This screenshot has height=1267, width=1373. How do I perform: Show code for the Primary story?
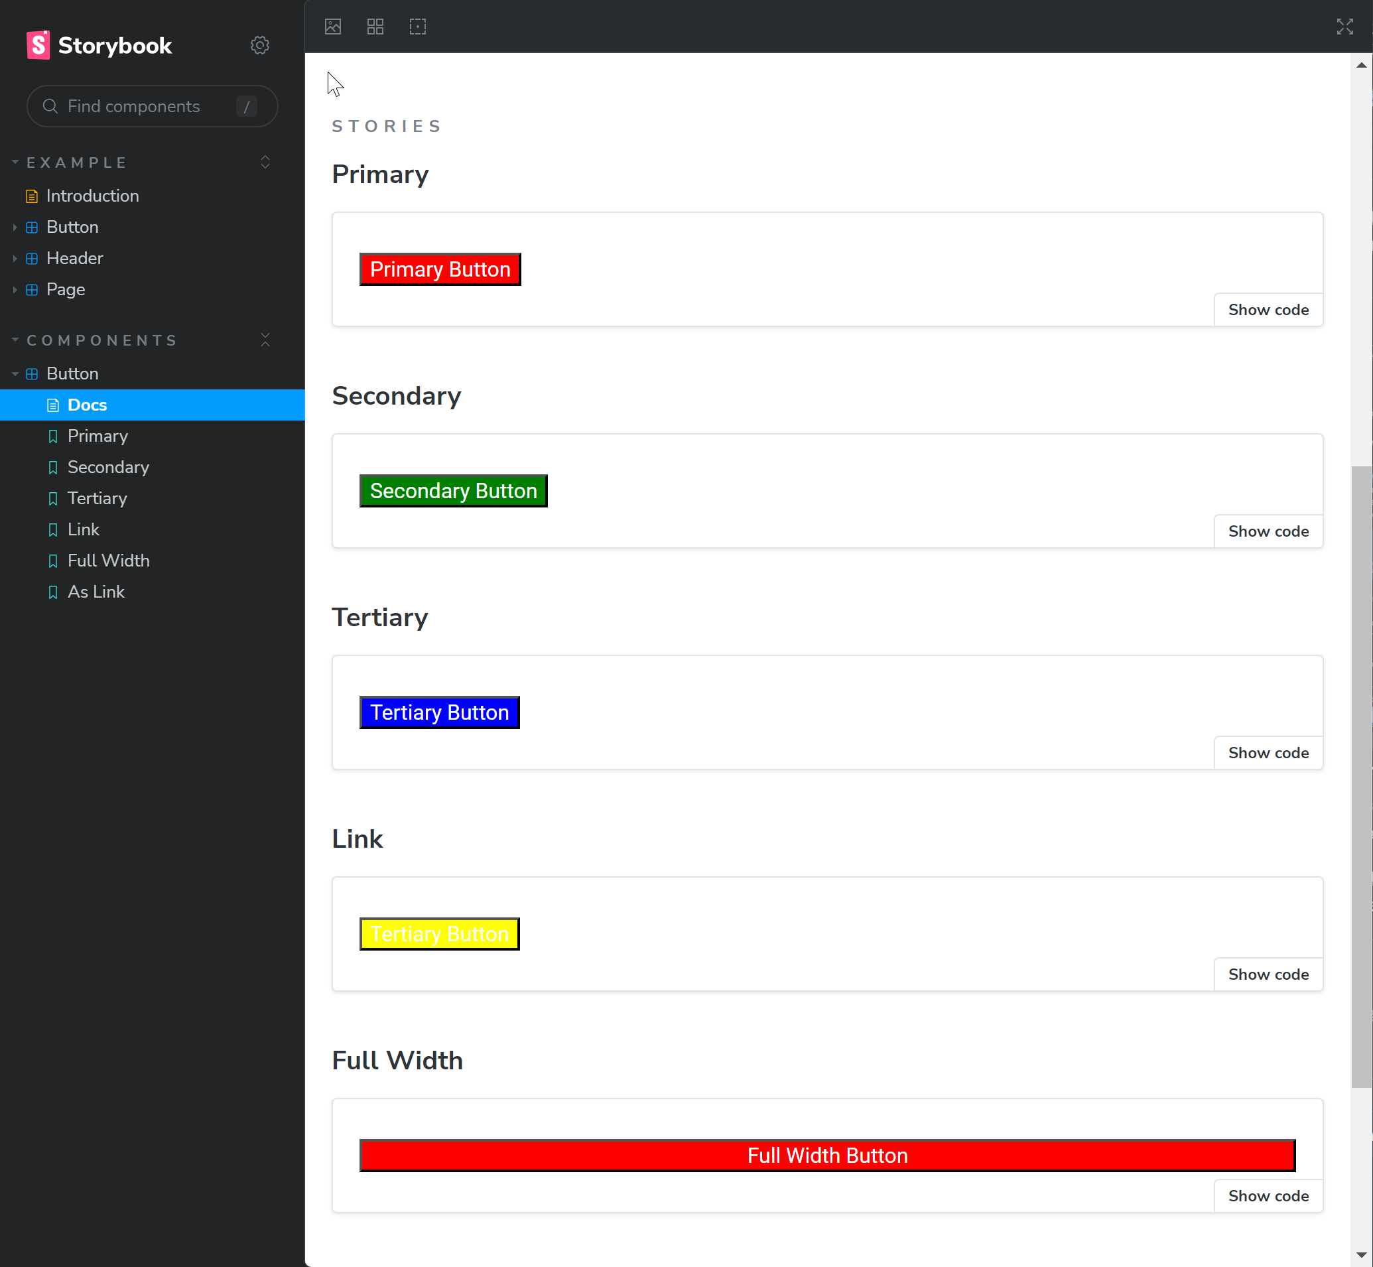1268,310
